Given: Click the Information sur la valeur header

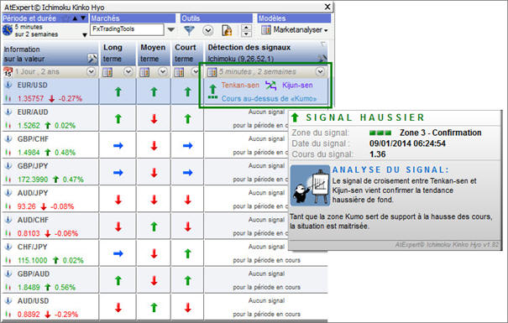Looking at the screenshot, I should [50, 54].
